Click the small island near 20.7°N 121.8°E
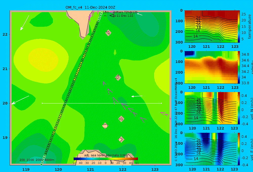 (118, 77)
